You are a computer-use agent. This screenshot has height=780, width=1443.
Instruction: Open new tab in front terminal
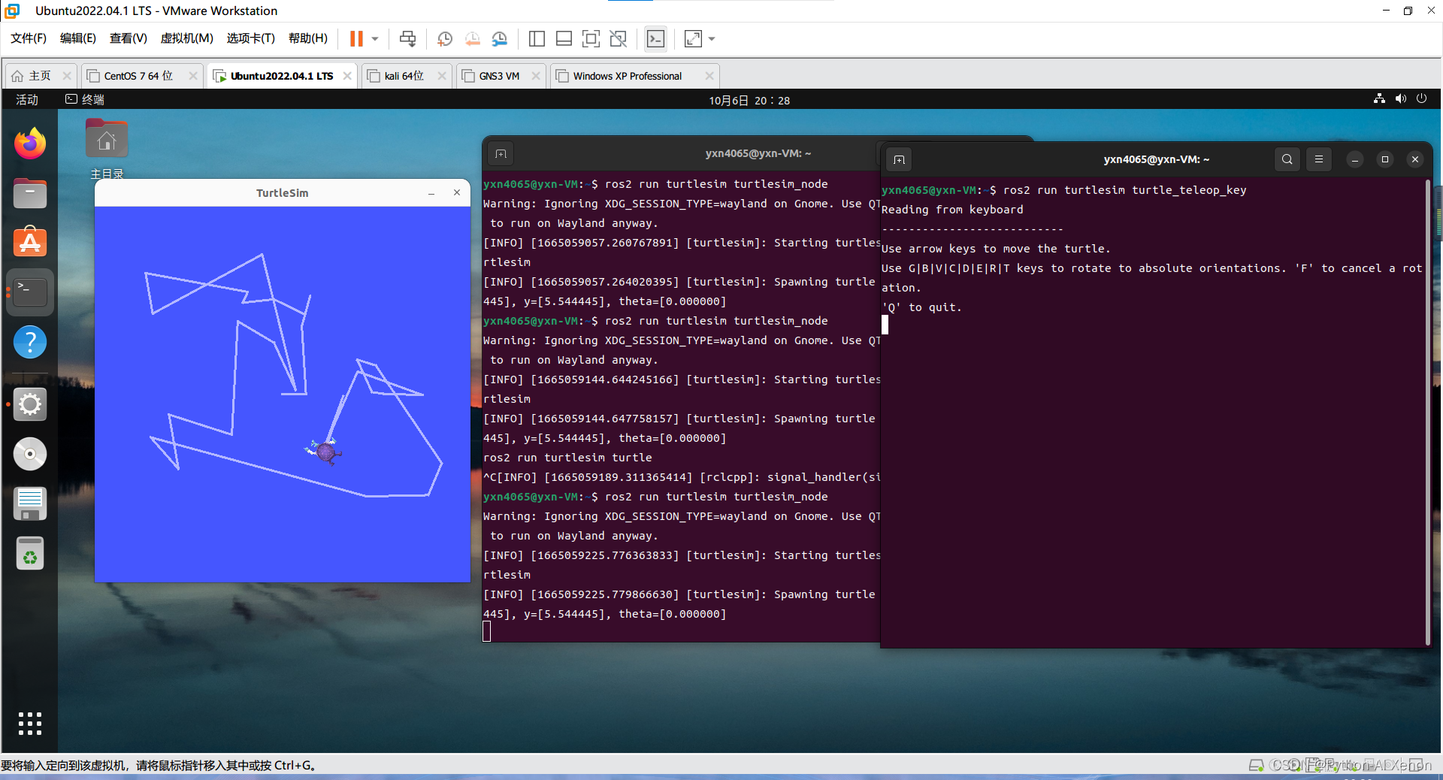coord(899,159)
